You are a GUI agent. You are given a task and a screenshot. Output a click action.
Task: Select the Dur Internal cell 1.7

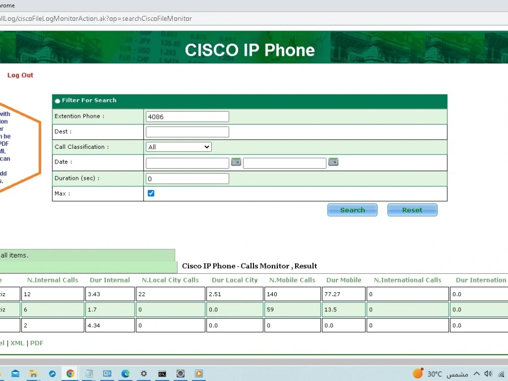(x=110, y=309)
